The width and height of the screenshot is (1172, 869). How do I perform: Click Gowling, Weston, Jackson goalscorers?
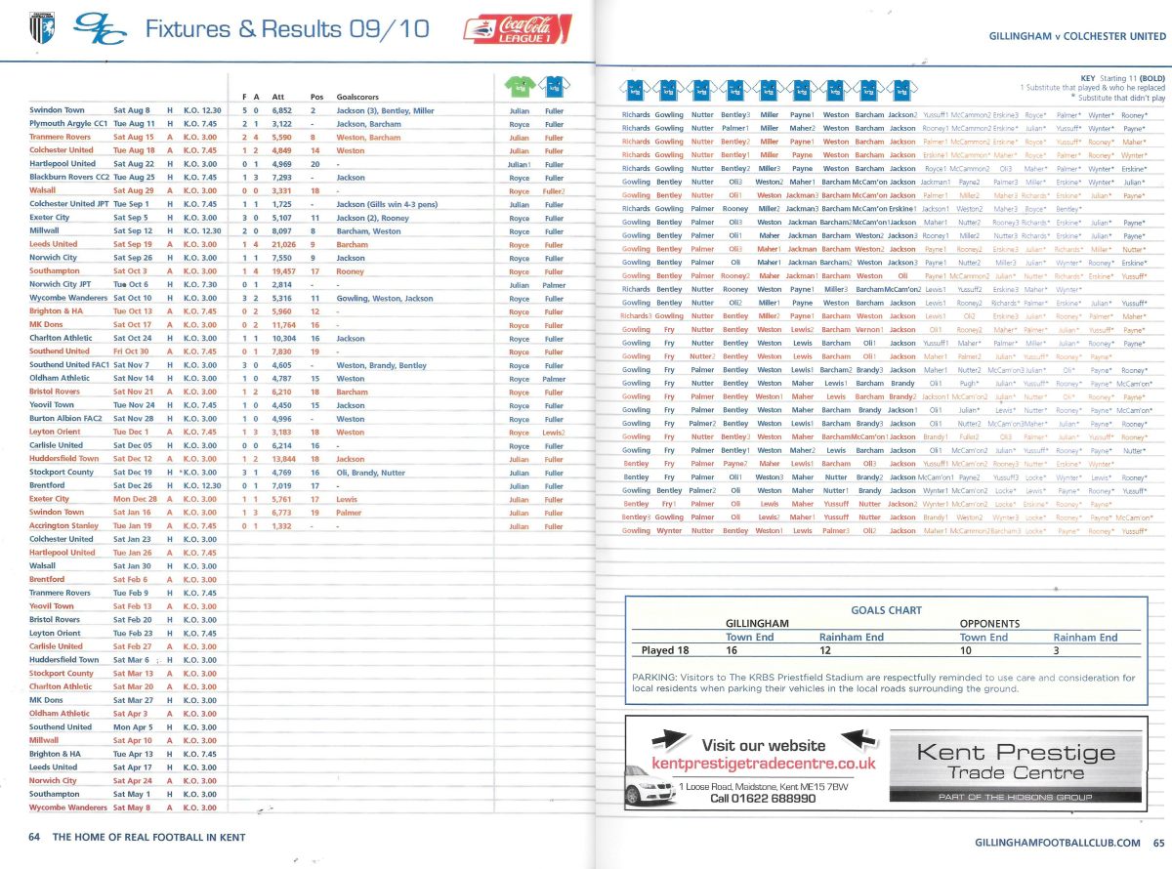click(384, 298)
